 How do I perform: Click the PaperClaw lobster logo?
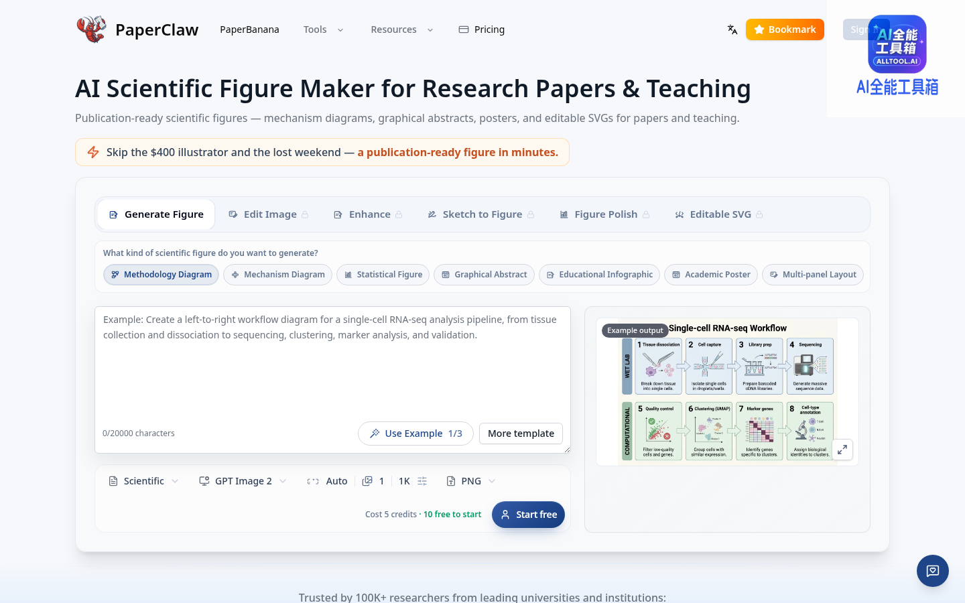[91, 29]
